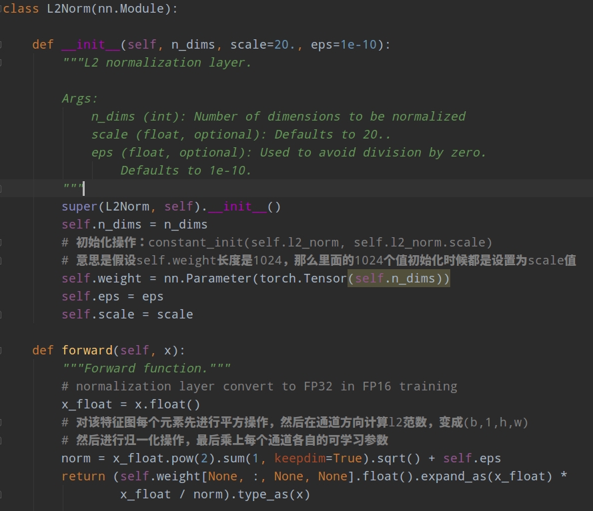
Task: Collapse the forward method using gutter marker
Action: (1, 350)
